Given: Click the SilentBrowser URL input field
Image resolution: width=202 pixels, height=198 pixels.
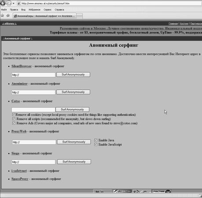Looking at the screenshot, I should 33,75.
